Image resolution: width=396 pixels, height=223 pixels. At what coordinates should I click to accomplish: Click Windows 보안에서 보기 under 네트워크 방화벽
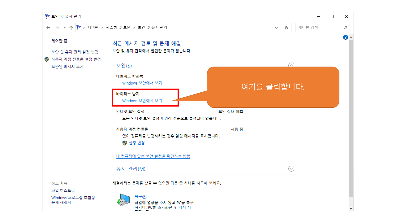click(x=142, y=83)
